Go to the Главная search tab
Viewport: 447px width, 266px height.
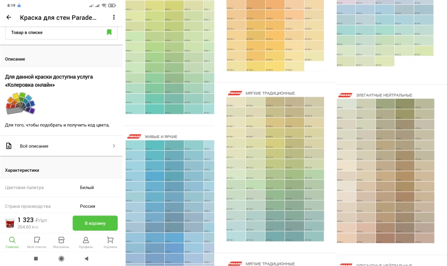12,243
